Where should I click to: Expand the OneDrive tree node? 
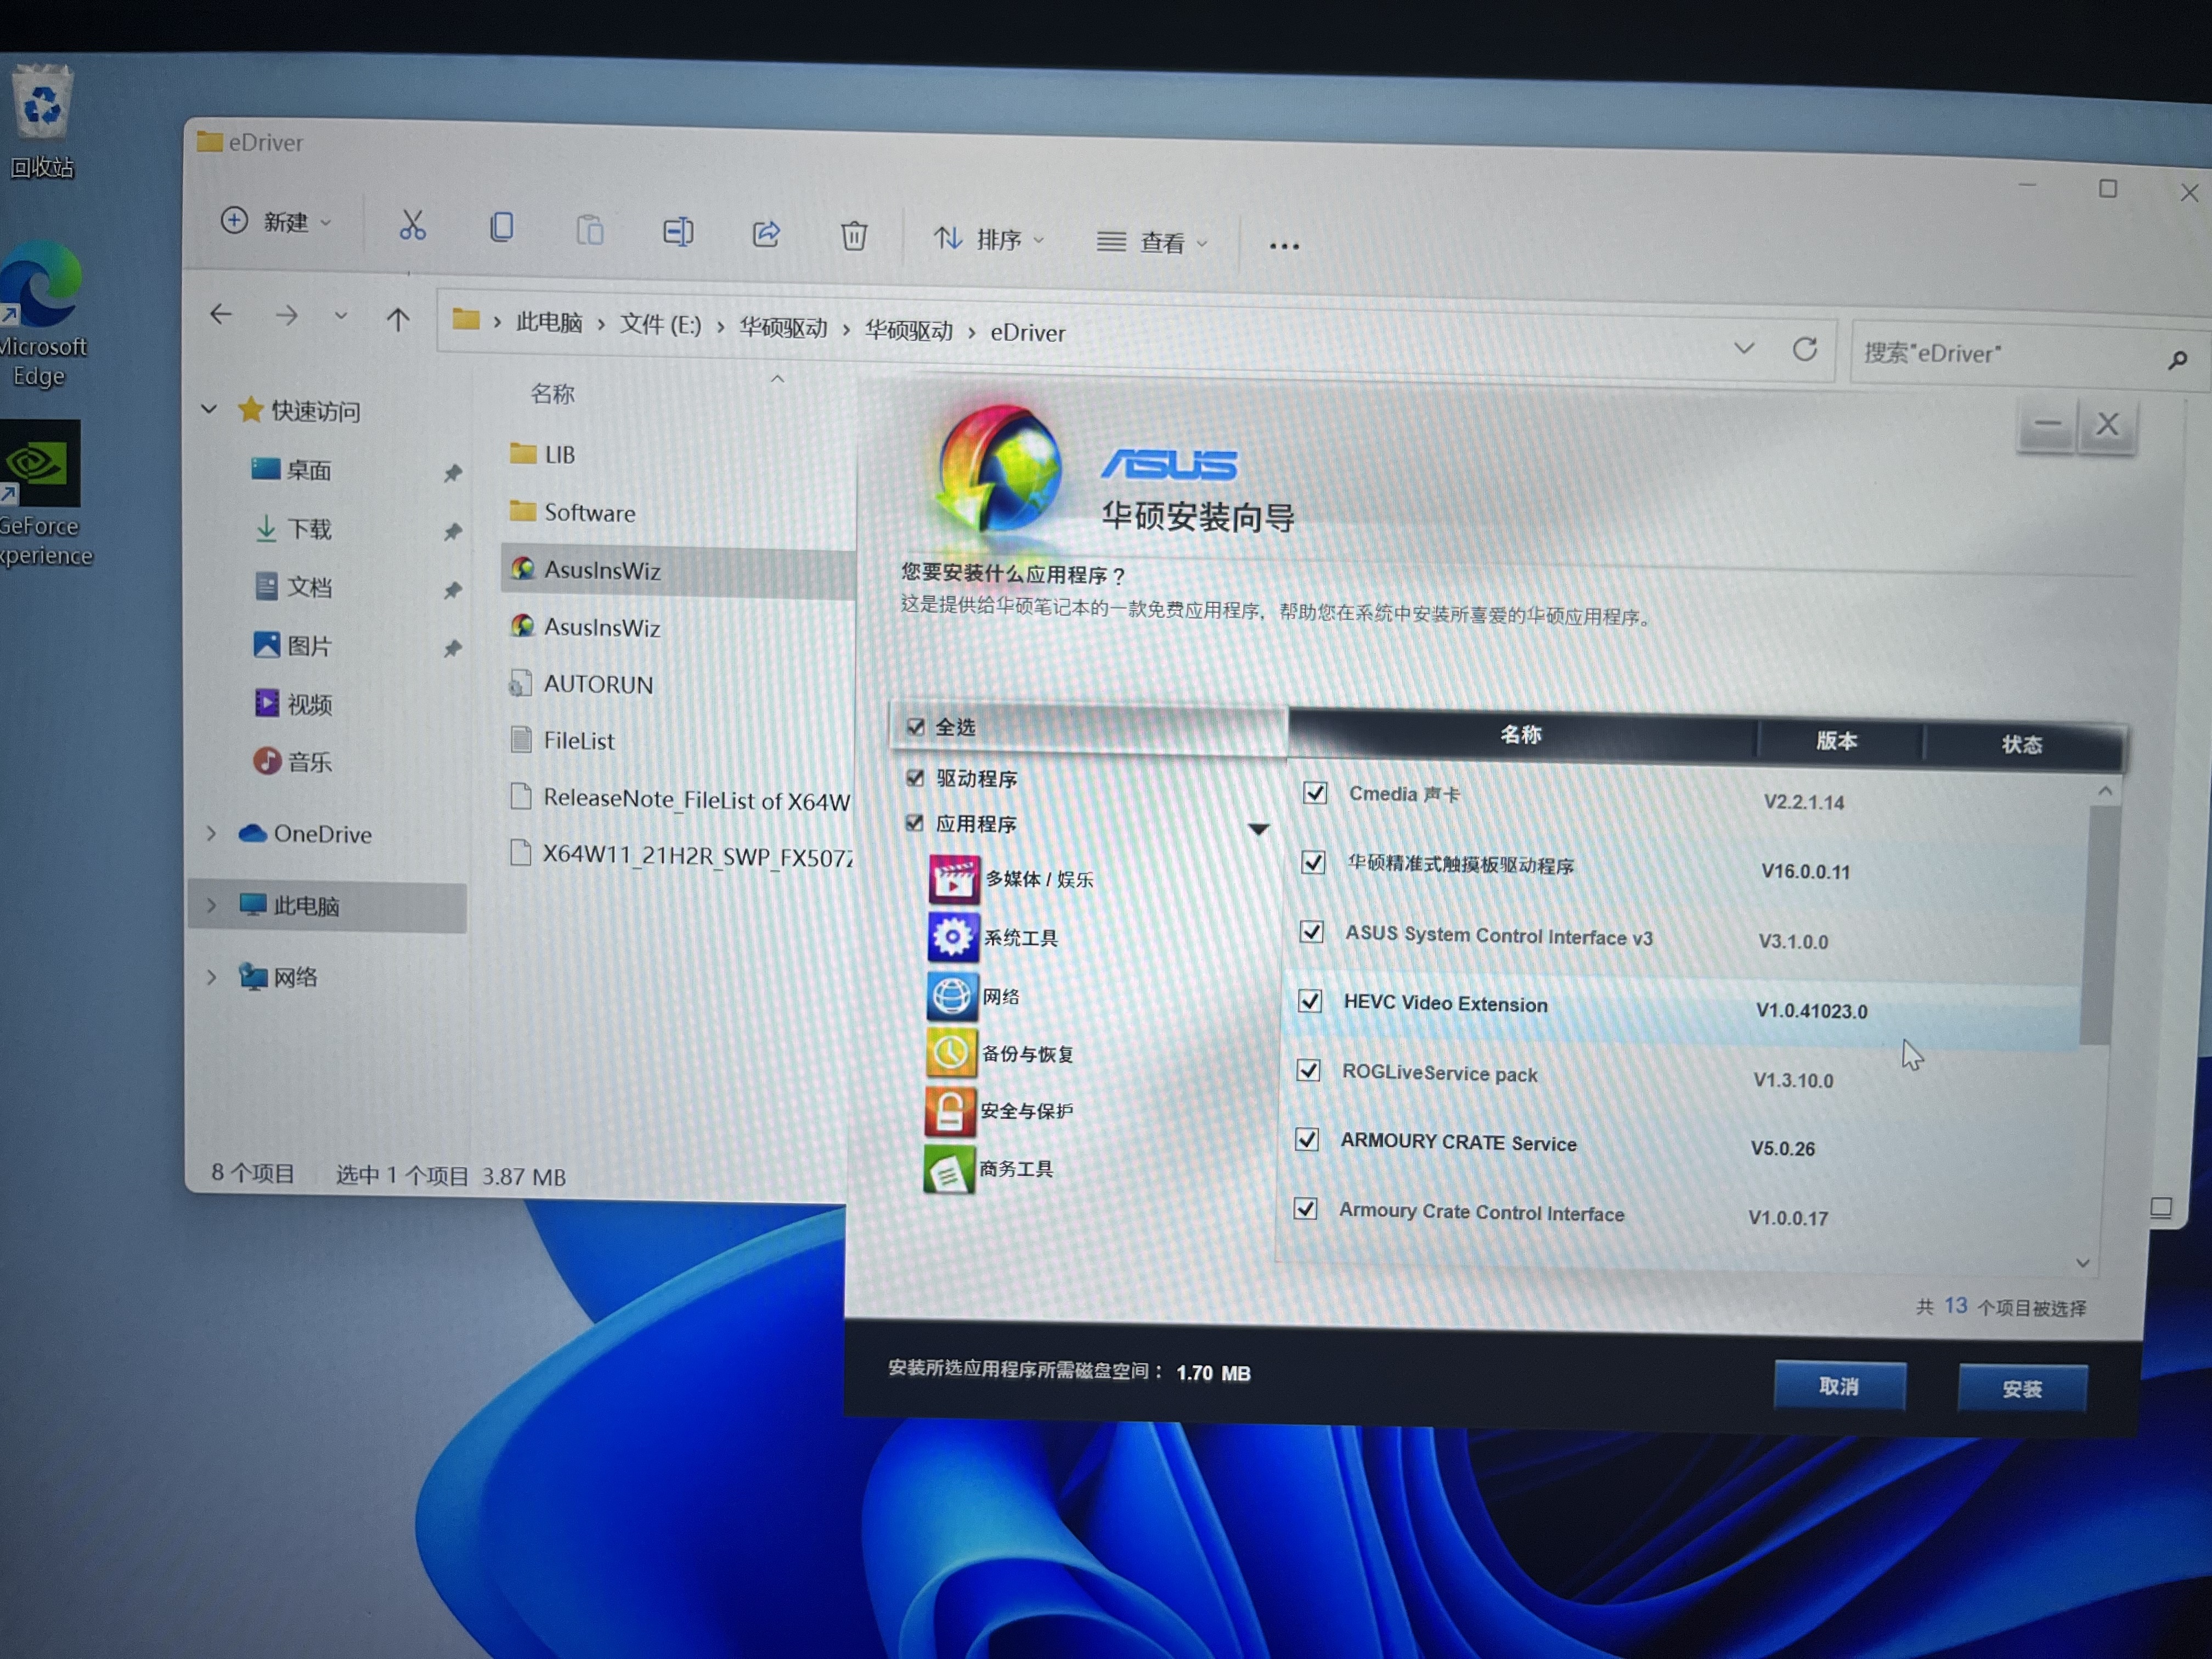coord(211,833)
